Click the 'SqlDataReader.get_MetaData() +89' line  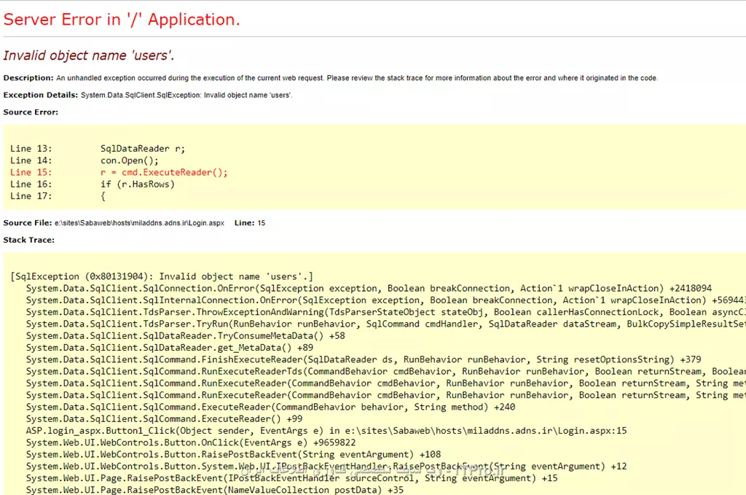[x=169, y=348]
